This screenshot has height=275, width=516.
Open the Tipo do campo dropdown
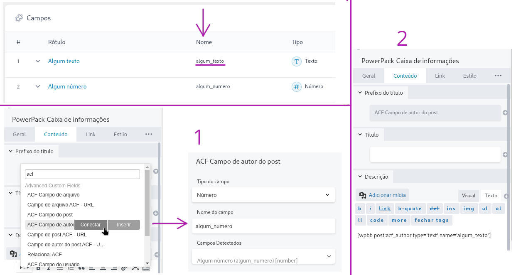click(264, 195)
